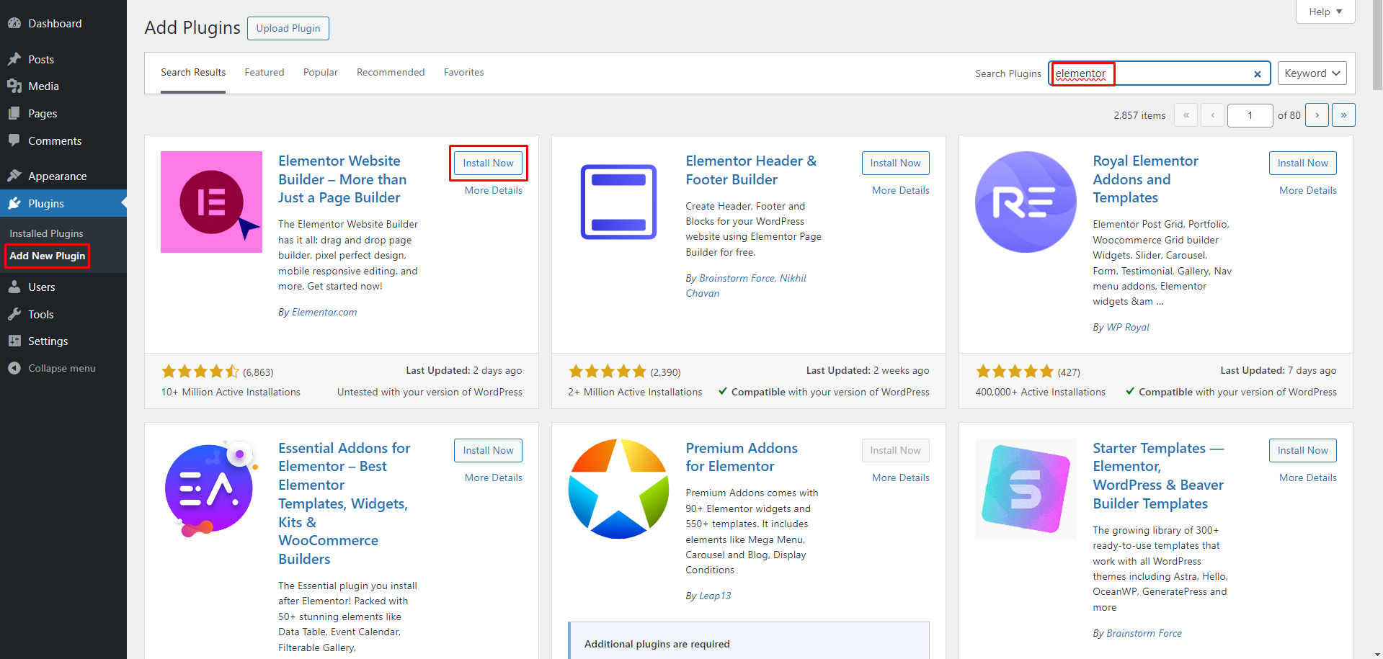Expand the Help panel dropdown
The height and width of the screenshot is (659, 1383).
point(1325,12)
